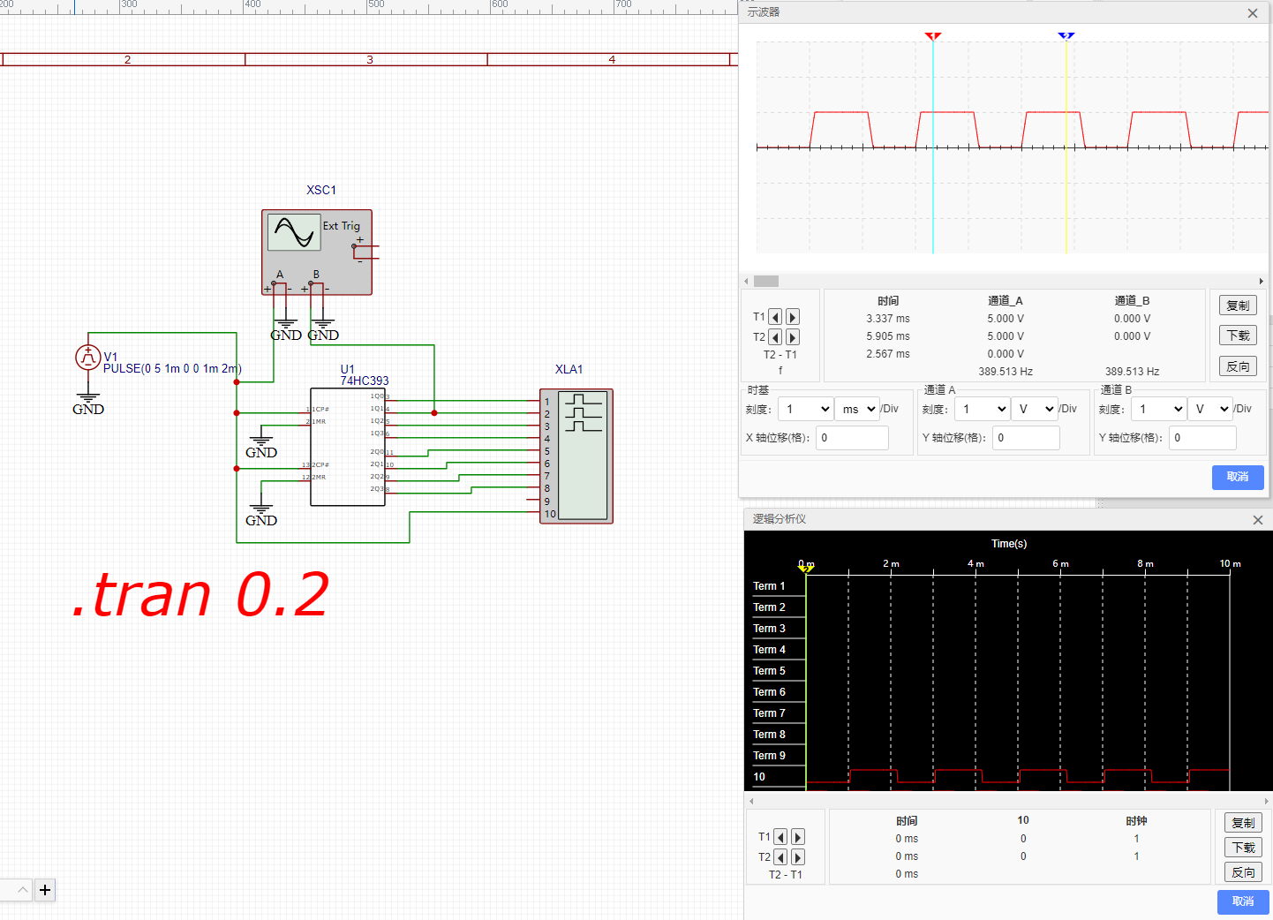
Task: Click the logic analyzer 取消 button
Action: (x=1243, y=901)
